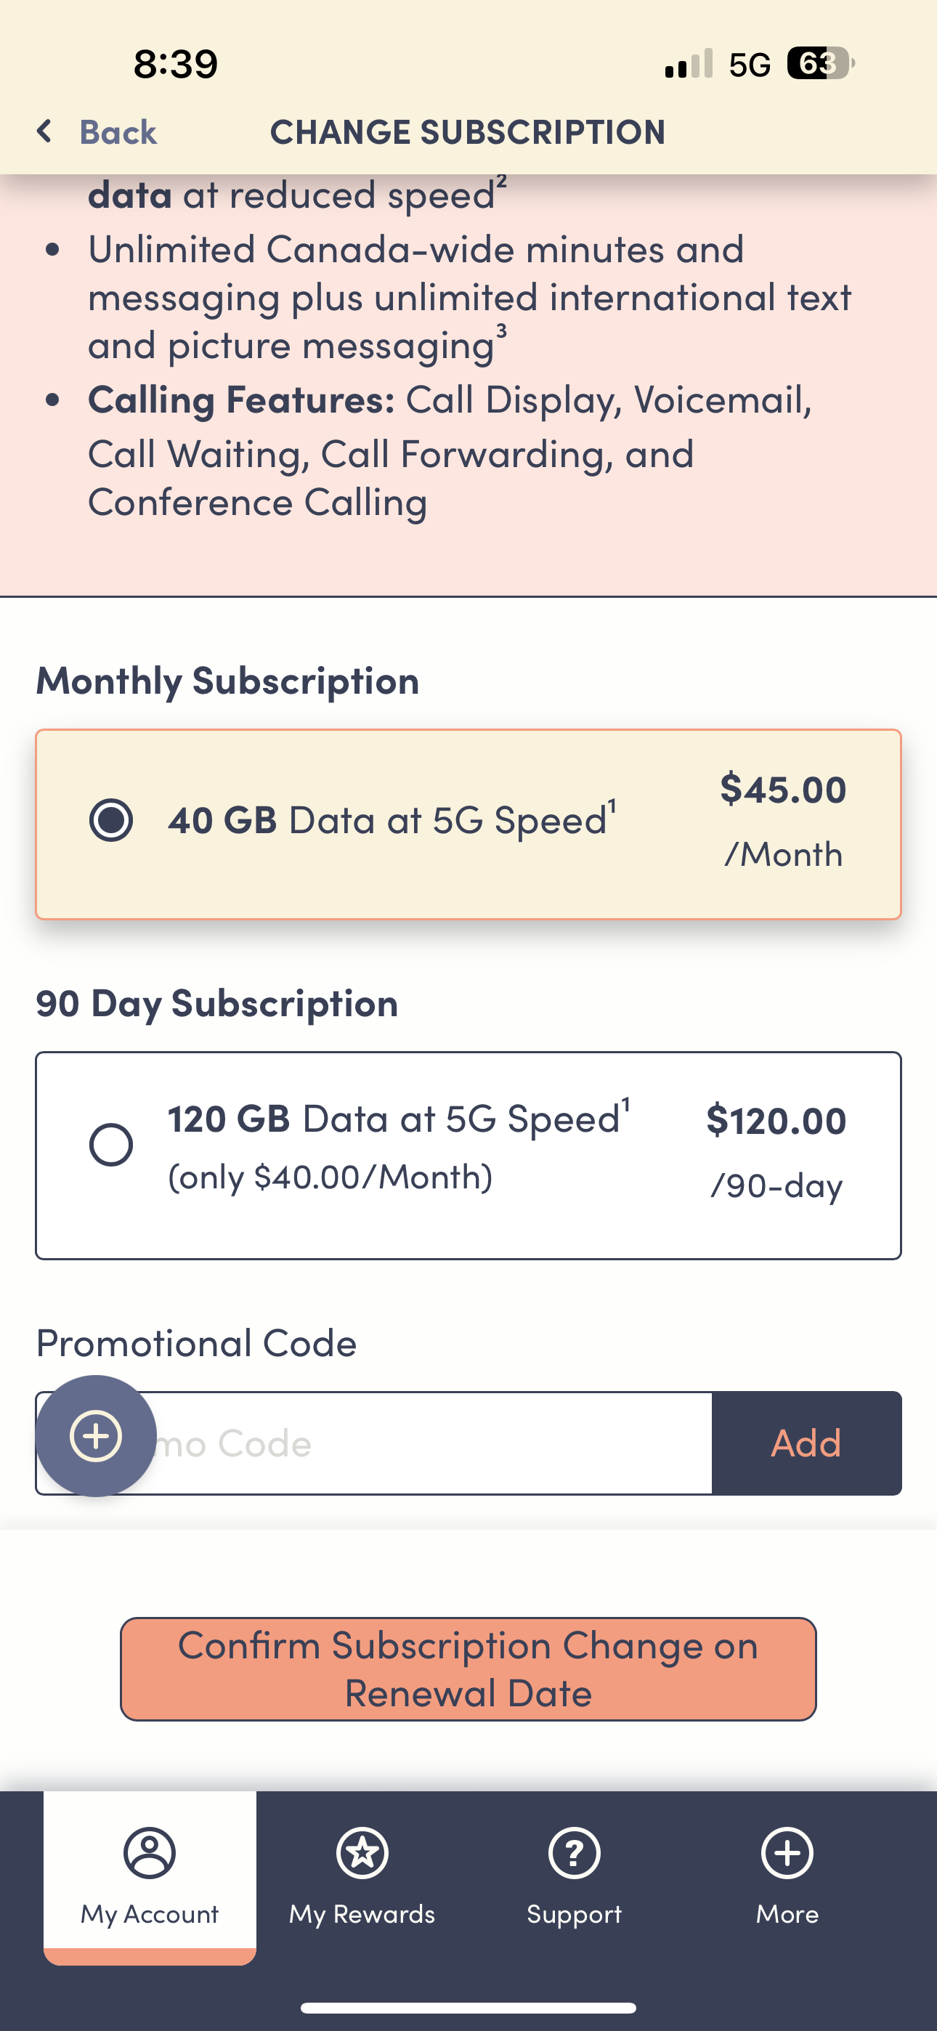
Task: Tap the My Account person icon
Action: (148, 1853)
